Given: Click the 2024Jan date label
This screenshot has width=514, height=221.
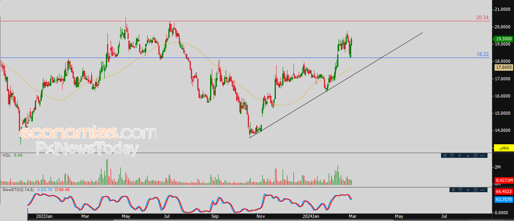Looking at the screenshot, I should tap(311, 216).
